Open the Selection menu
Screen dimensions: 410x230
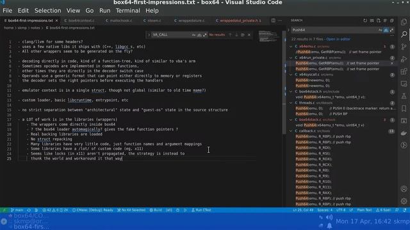pos(47,11)
